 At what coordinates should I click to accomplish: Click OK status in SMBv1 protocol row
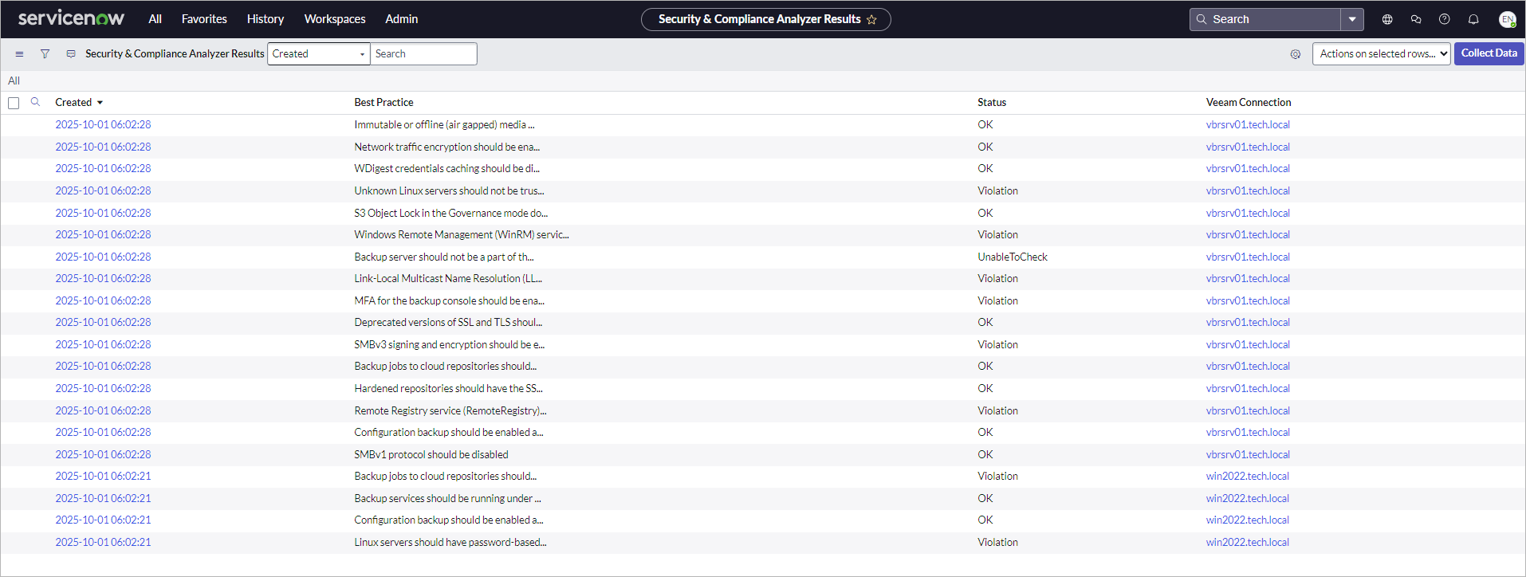[x=985, y=454]
